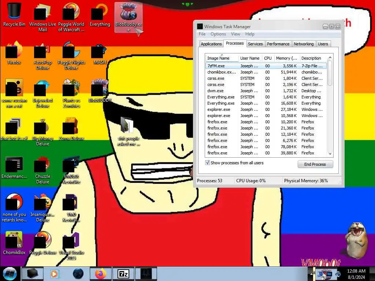
Task: Select the explorer.exe row using 10,568 K
Action: click(266, 115)
